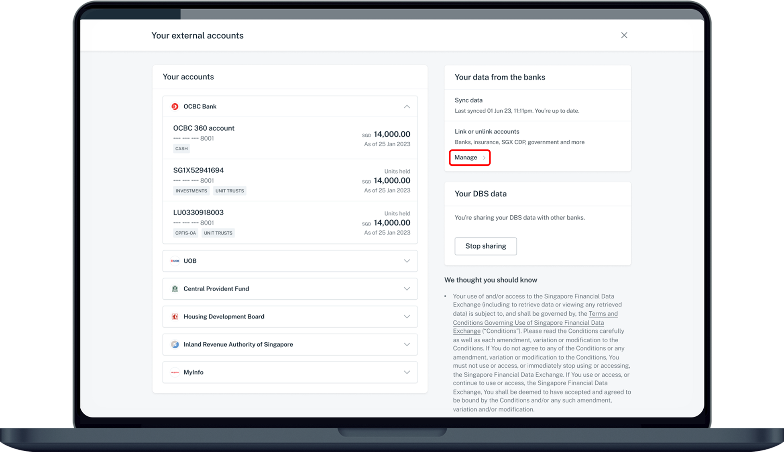Click the MyInfo logo icon

(175, 372)
